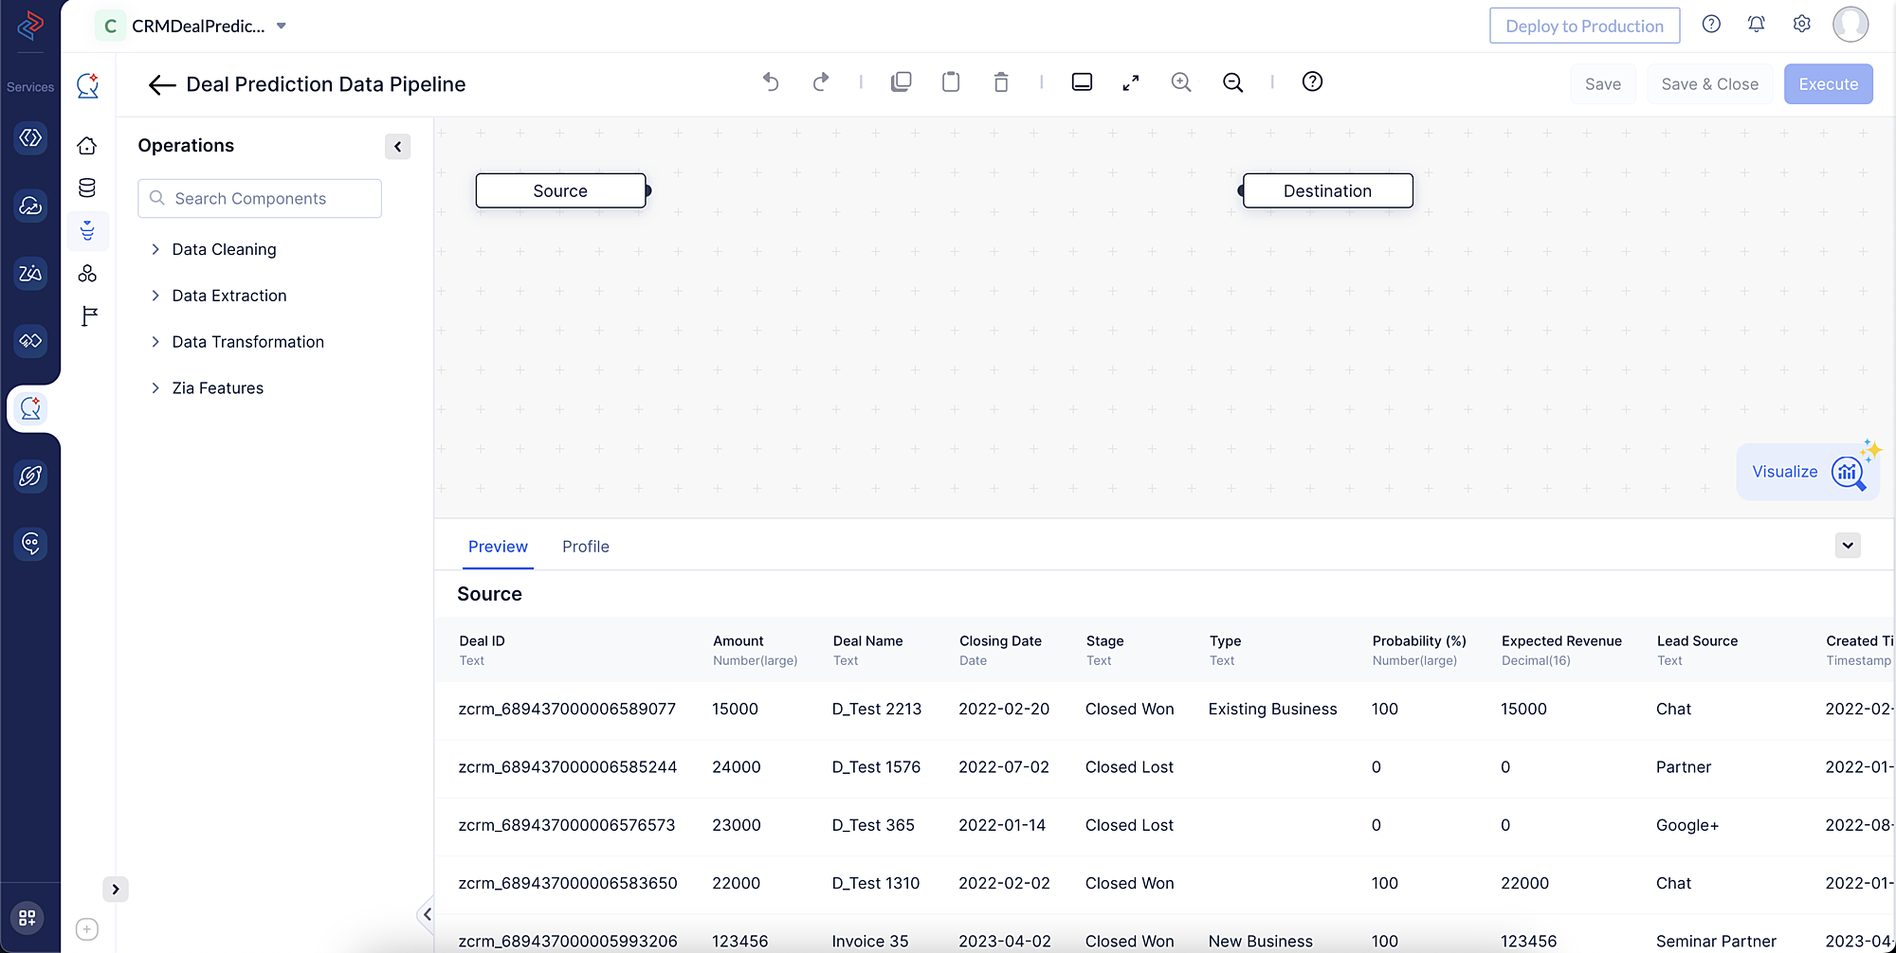
Task: Select the Google+ lead source cell
Action: (x=1687, y=825)
